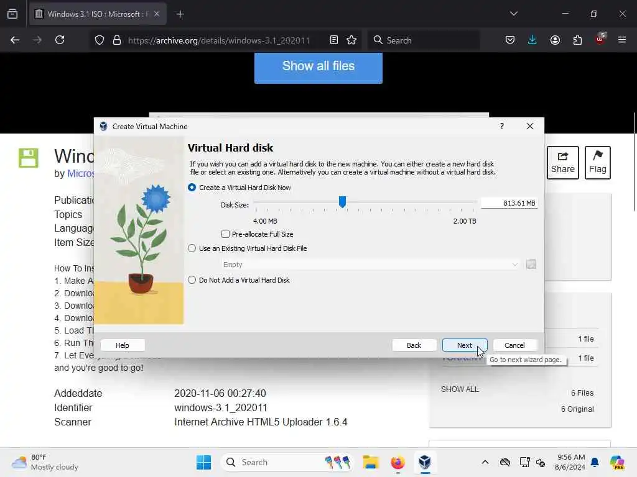Open Pocket save icon
The image size is (637, 477).
click(510, 40)
